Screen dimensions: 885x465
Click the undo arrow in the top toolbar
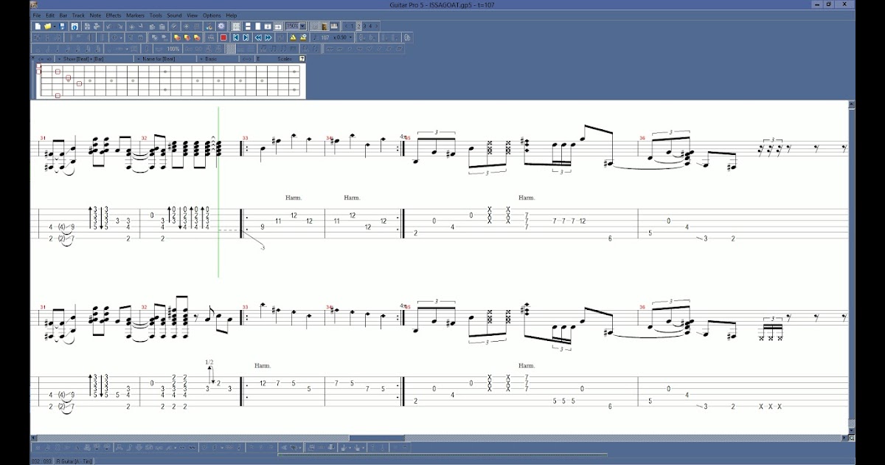click(x=108, y=27)
